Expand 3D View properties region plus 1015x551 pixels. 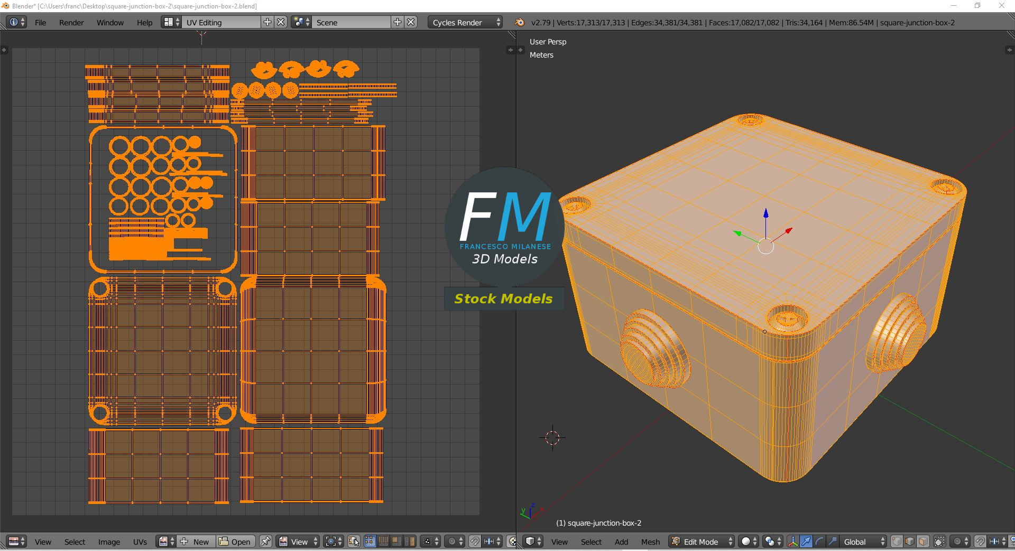1009,50
